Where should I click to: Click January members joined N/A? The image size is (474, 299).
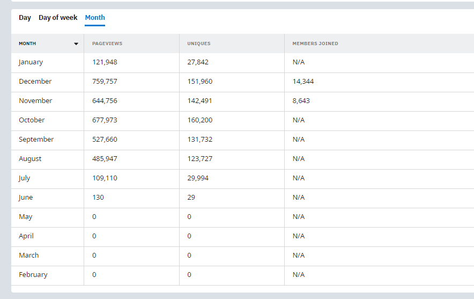click(x=299, y=62)
